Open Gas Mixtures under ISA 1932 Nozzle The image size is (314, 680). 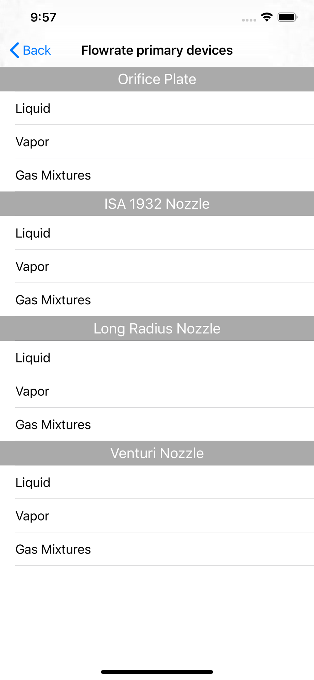pos(157,300)
